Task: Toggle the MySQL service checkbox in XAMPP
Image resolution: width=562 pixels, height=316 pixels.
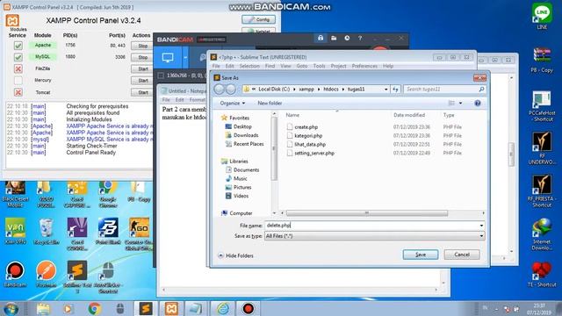Action: [x=18, y=57]
